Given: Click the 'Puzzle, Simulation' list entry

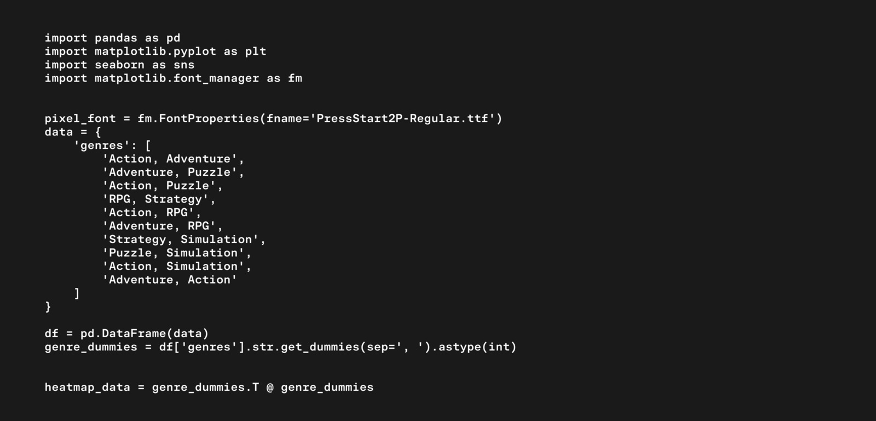Looking at the screenshot, I should point(174,253).
